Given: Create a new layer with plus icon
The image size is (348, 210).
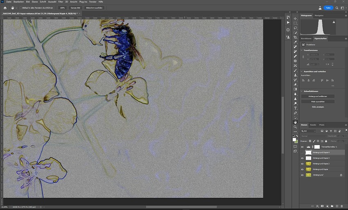Looking at the screenshot, I should [x=337, y=206].
